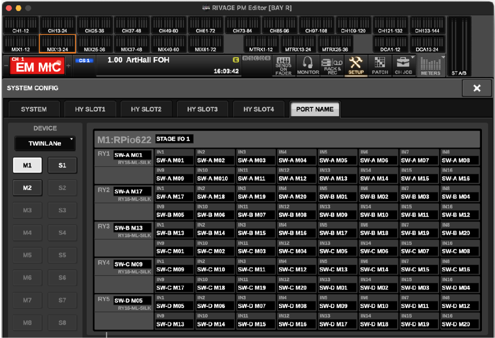Select the MIX1-12 meter bank
The width and height of the screenshot is (495, 338).
point(21,44)
